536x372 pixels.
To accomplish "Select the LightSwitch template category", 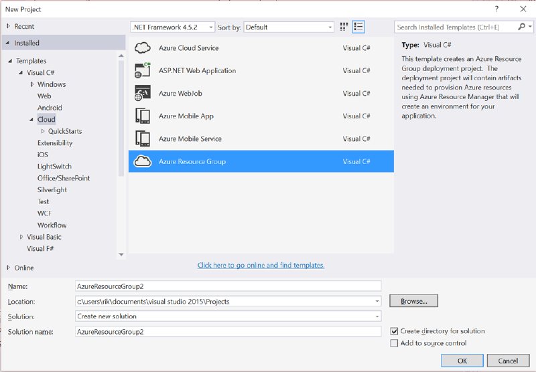I will coord(54,166).
